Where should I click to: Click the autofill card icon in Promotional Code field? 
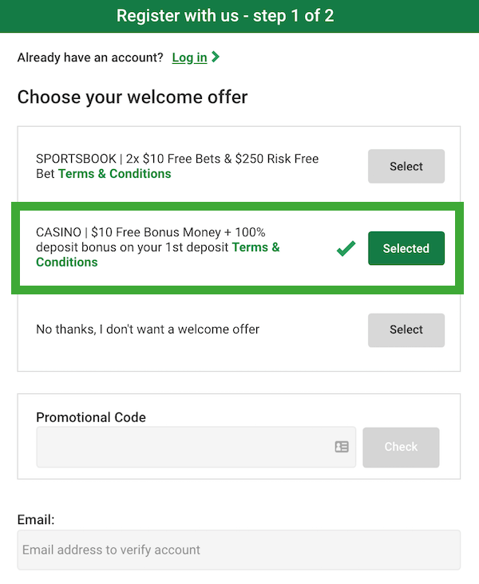(342, 447)
